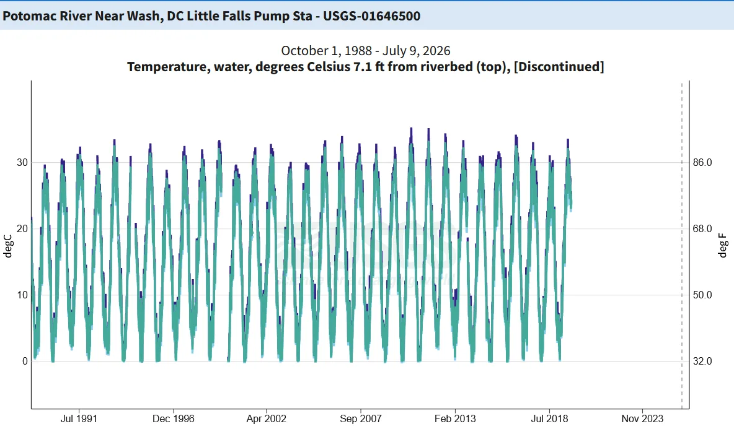Click the station title 'Potomac River Near Wash, DC Little Falls Pump Sta - USGS-01646500'
The width and height of the screenshot is (734, 429).
211,16
